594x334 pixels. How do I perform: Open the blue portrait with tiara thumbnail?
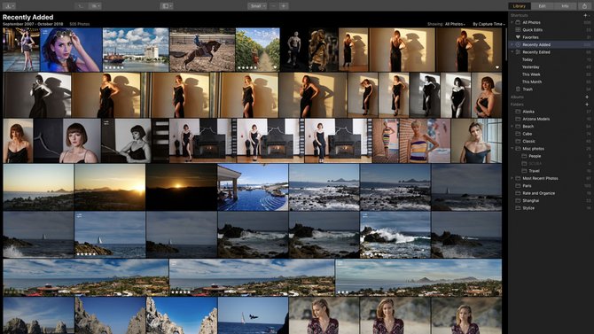pos(71,50)
